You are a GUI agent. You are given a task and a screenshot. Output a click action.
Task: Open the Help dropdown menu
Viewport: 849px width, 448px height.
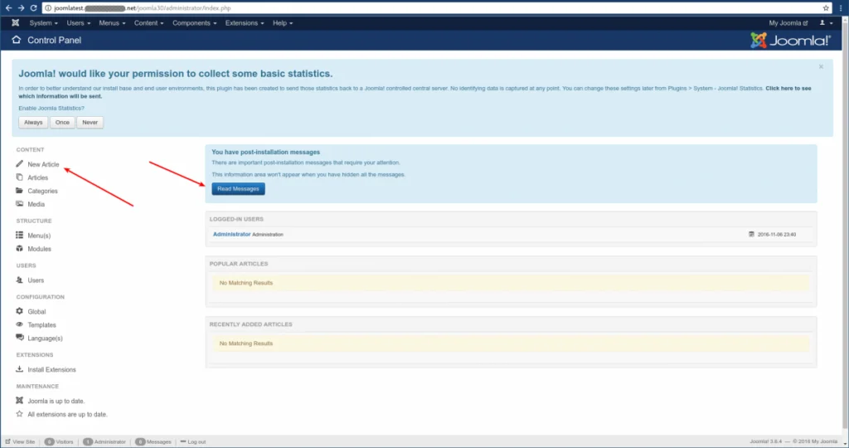[x=283, y=22]
